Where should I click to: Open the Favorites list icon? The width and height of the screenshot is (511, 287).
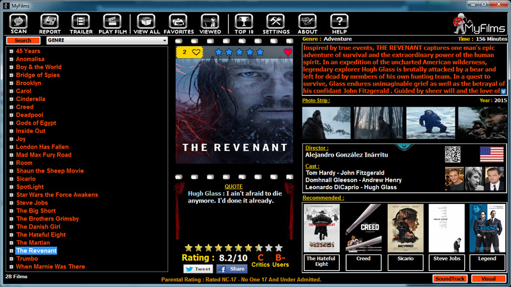pos(178,24)
